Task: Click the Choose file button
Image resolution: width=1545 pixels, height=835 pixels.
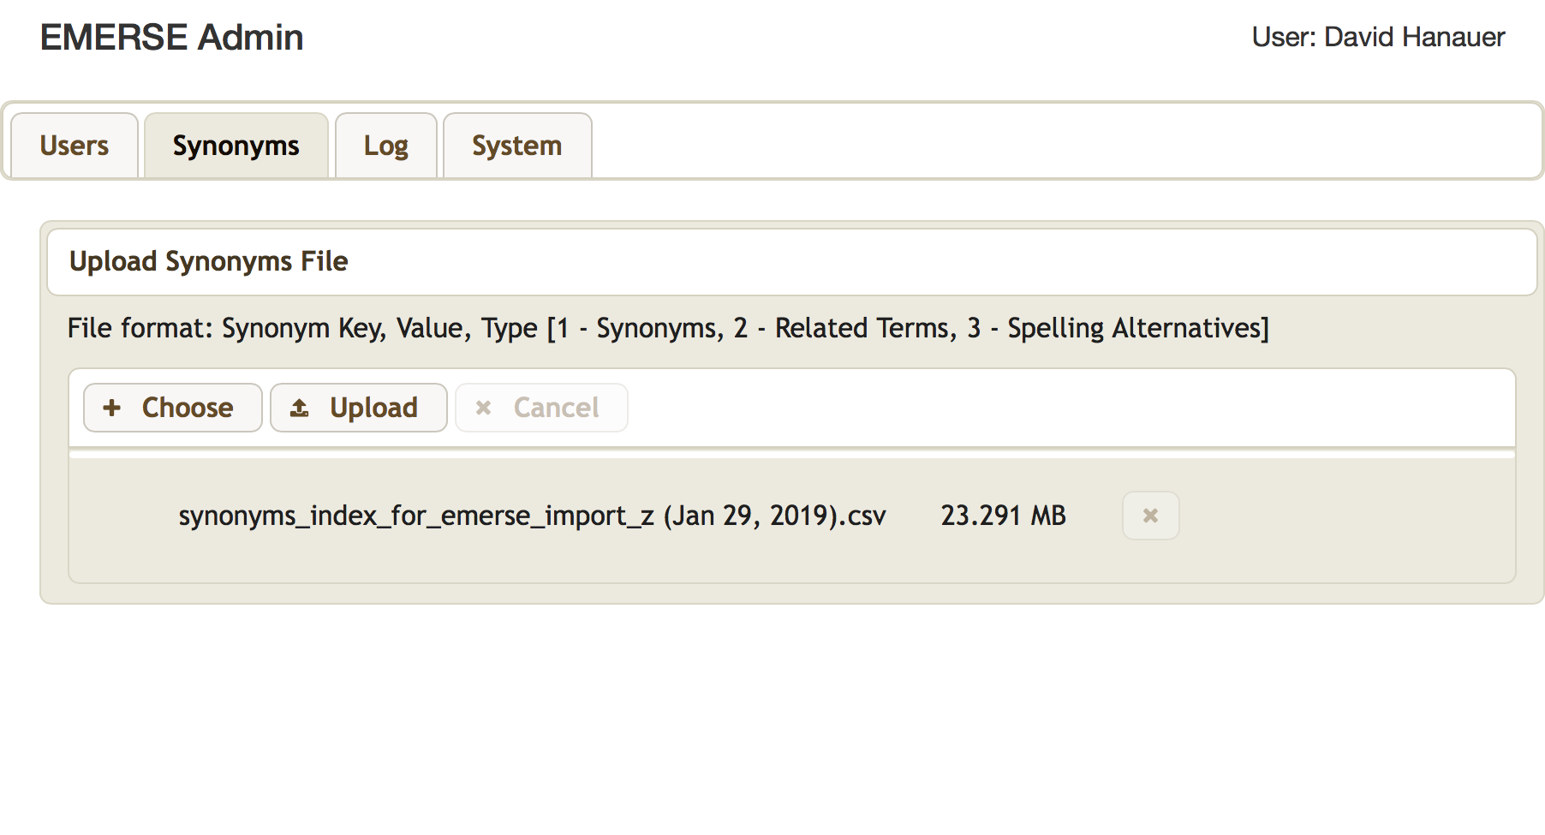Action: point(173,408)
